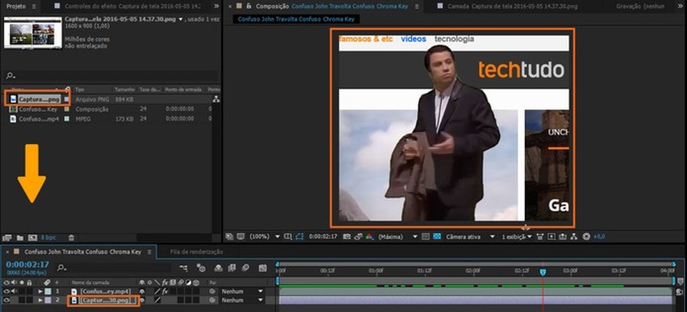Click the new composition icon in Project panel
Viewport: 687px width, 312px height.
(32, 237)
